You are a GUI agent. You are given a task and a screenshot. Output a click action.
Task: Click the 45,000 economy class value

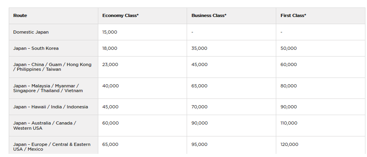tap(110, 107)
